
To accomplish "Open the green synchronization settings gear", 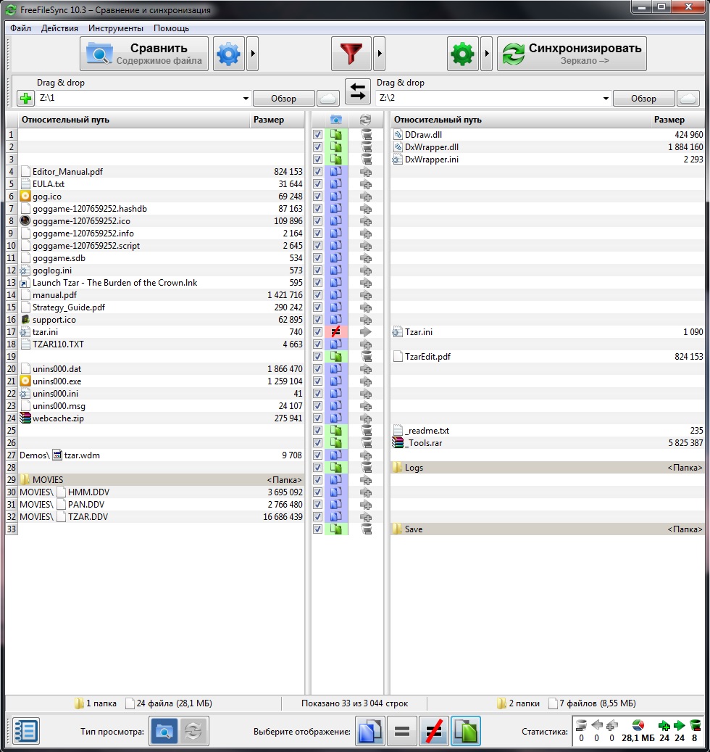I will pos(462,54).
